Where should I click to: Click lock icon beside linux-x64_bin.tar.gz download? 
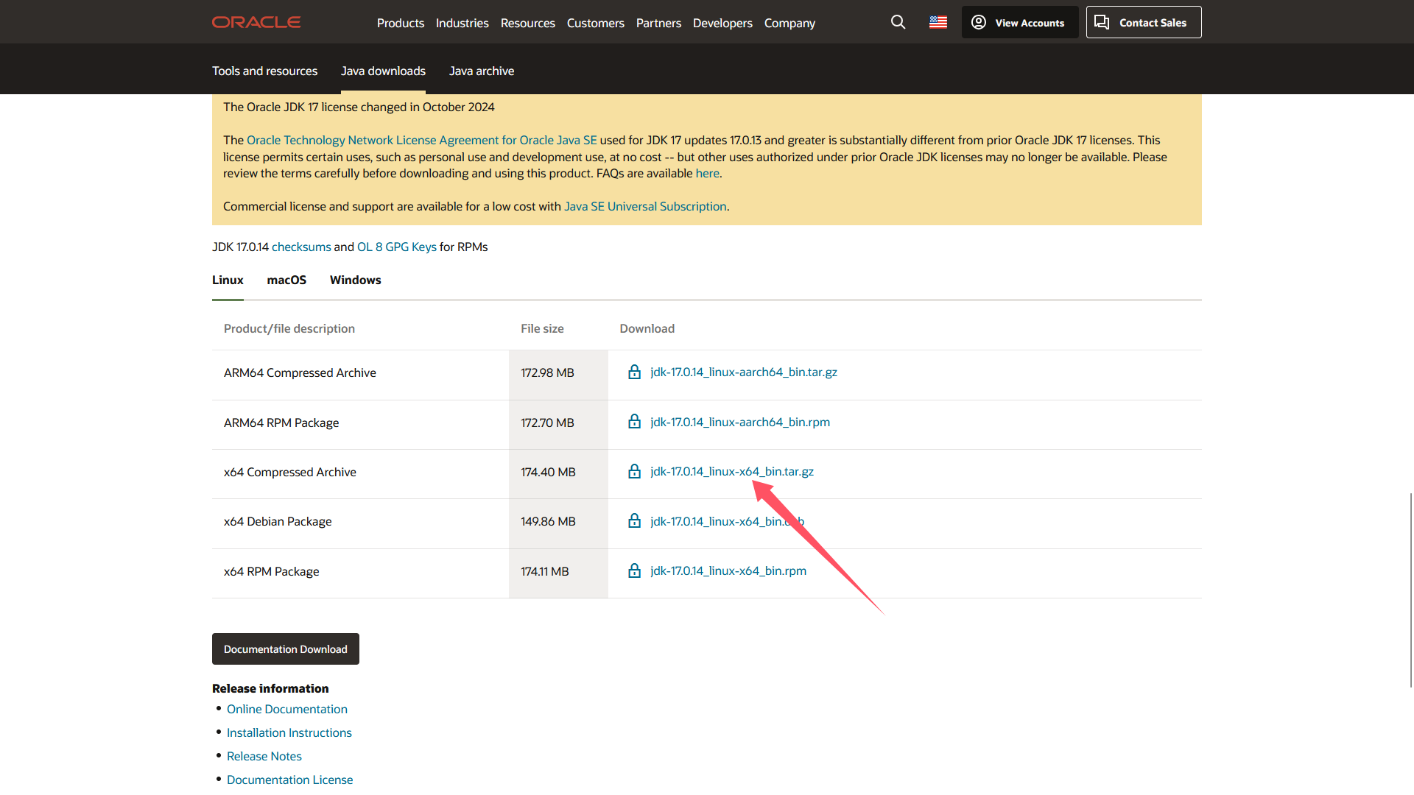click(x=634, y=471)
